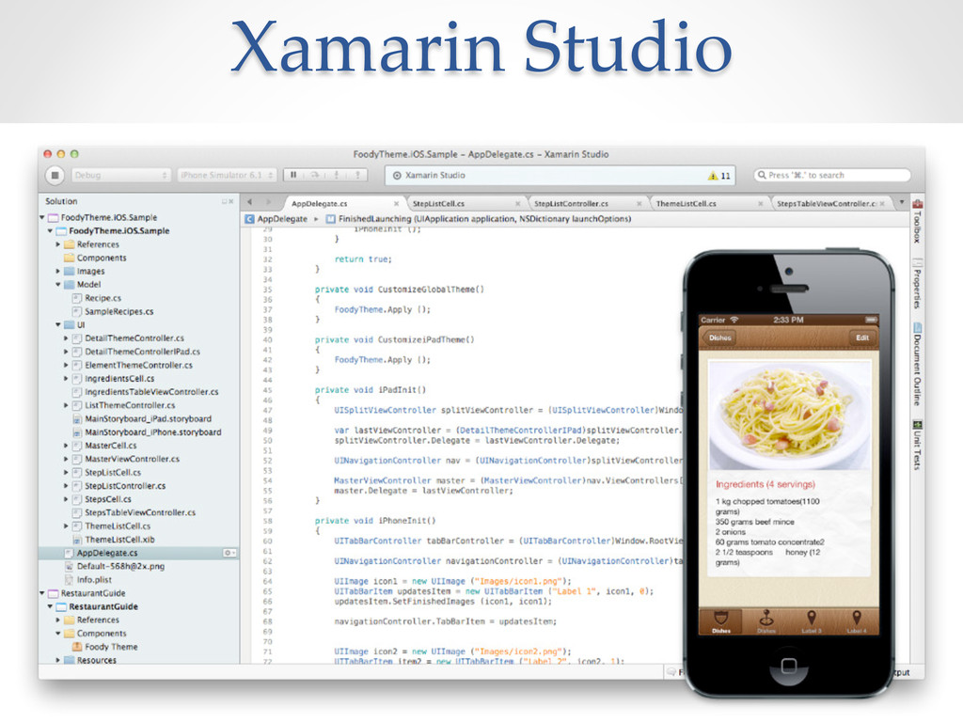Collapse the UI folder

[x=58, y=324]
